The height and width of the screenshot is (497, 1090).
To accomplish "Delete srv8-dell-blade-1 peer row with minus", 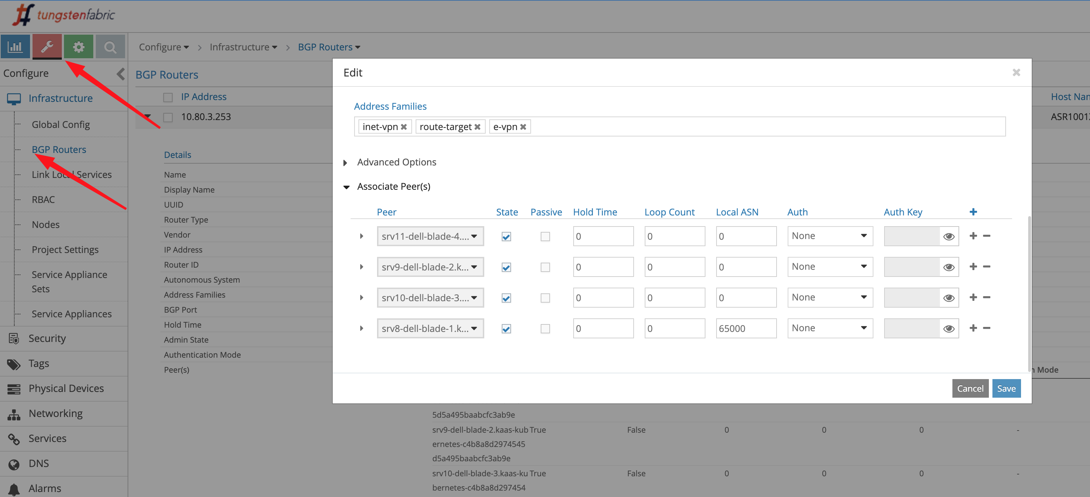I will (986, 328).
